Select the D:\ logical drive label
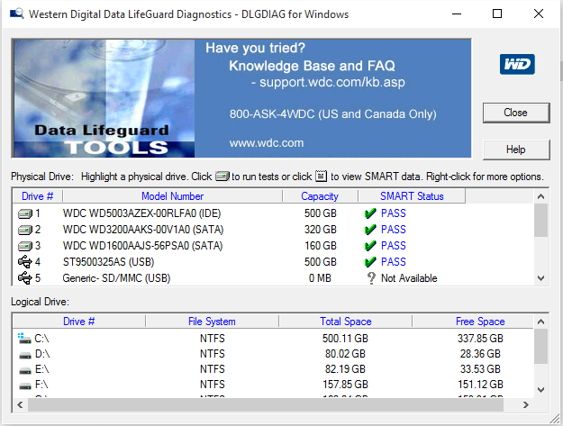The height and width of the screenshot is (426, 563). [x=42, y=354]
